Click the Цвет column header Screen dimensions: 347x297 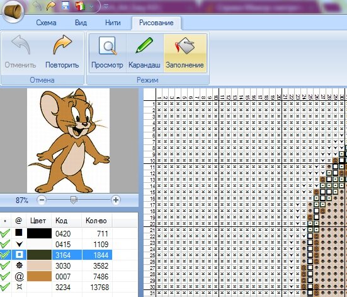coord(38,221)
